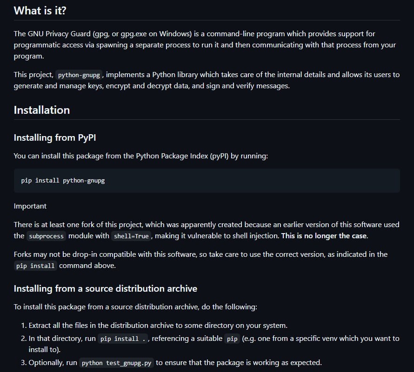Click the "You can install this package" sentence

[x=140, y=156]
